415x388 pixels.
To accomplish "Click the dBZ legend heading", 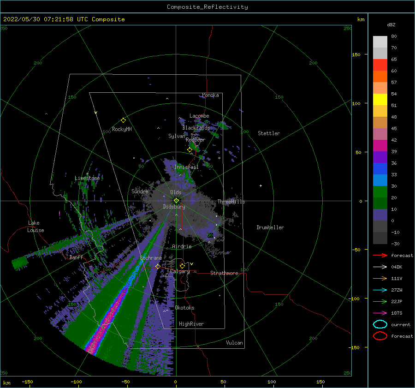I will tap(391, 24).
